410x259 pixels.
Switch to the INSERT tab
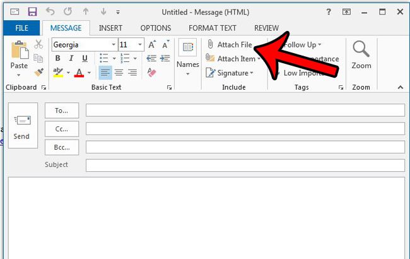coord(110,28)
